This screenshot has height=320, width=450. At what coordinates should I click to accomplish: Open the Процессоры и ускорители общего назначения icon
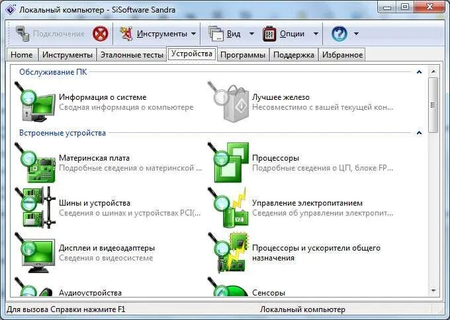pos(228,253)
